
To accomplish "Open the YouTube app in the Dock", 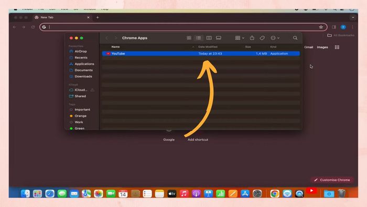I will (311, 191).
